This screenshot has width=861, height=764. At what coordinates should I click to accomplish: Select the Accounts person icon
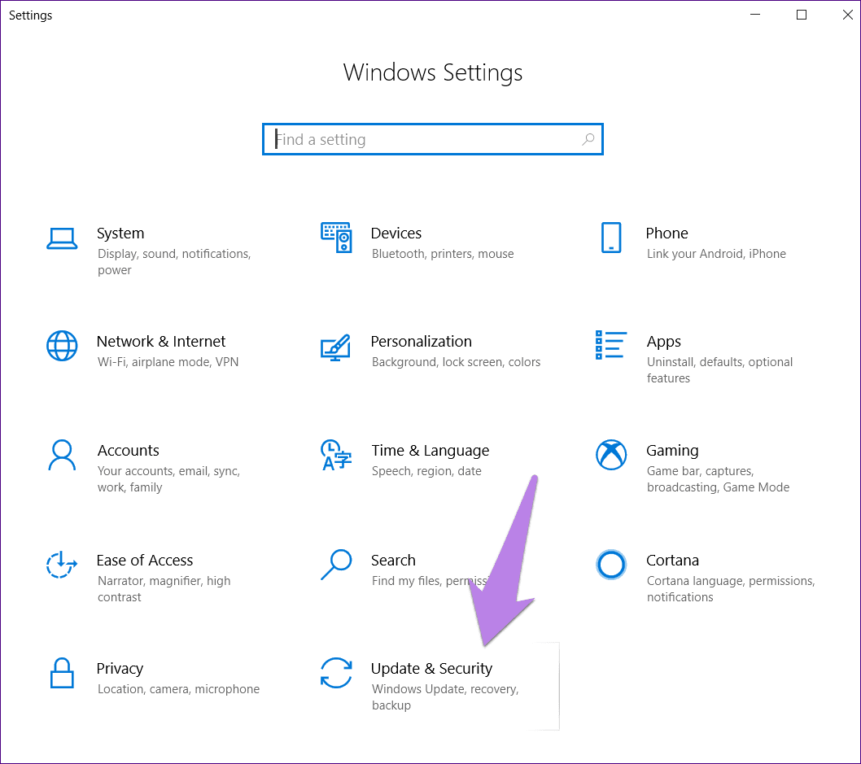62,455
